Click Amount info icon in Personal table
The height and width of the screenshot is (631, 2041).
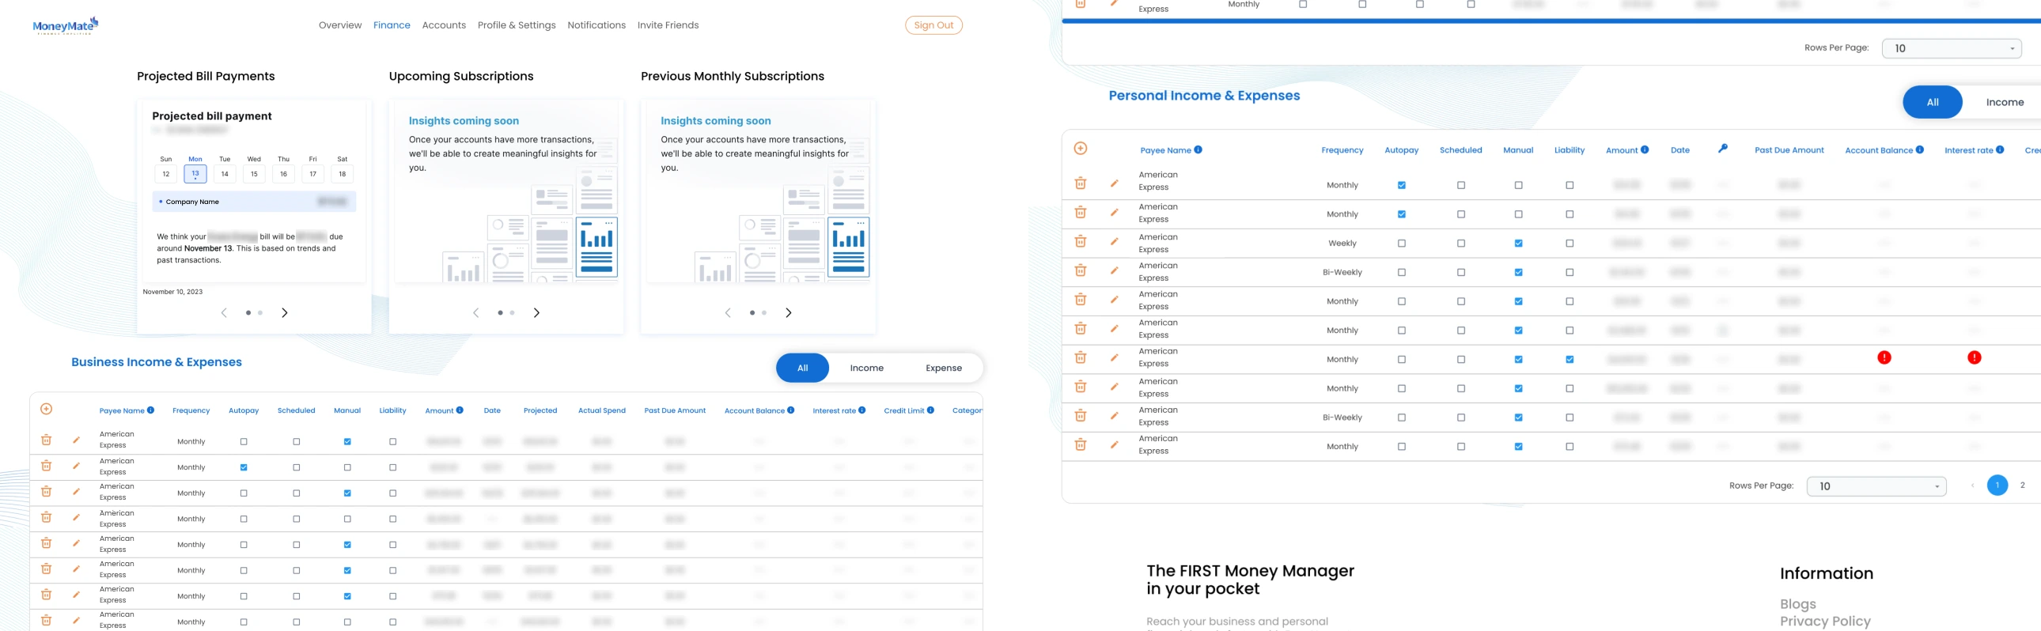[x=1645, y=149]
